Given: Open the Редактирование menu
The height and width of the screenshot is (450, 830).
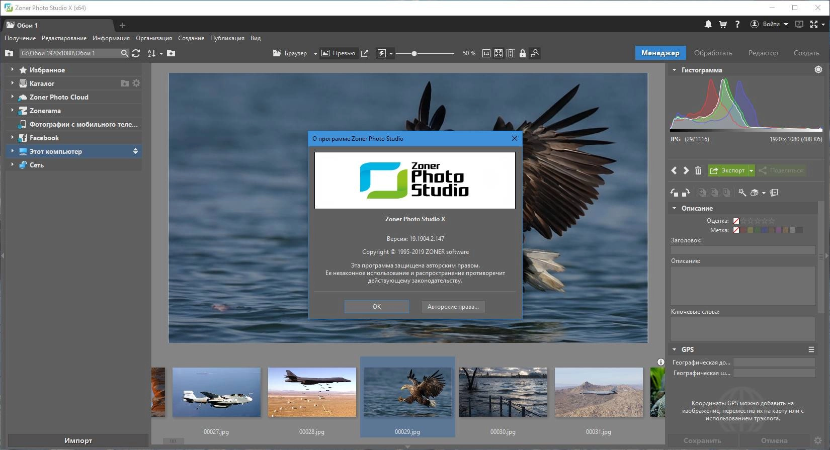Looking at the screenshot, I should 64,38.
